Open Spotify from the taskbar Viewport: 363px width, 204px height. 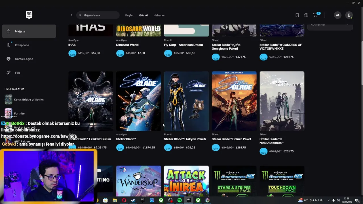(180, 200)
